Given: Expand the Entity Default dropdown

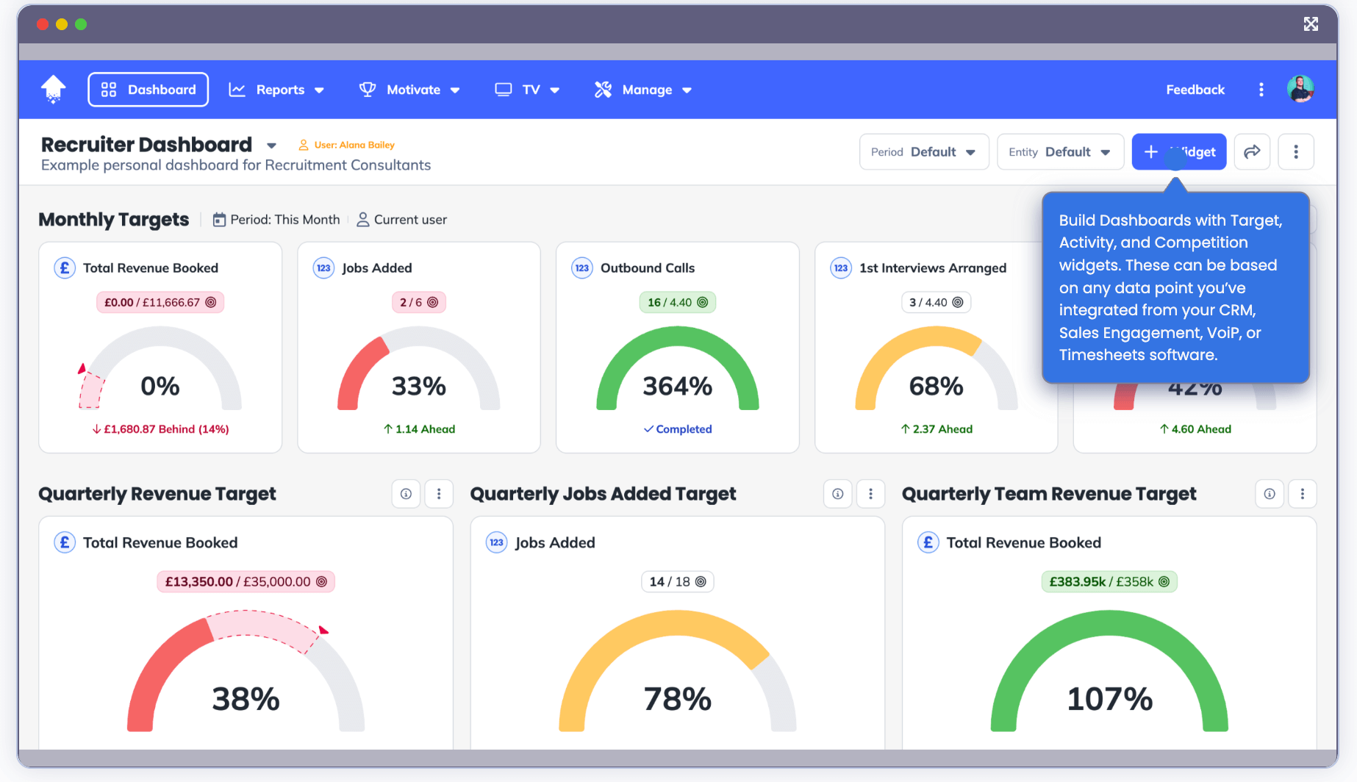Looking at the screenshot, I should (1060, 151).
